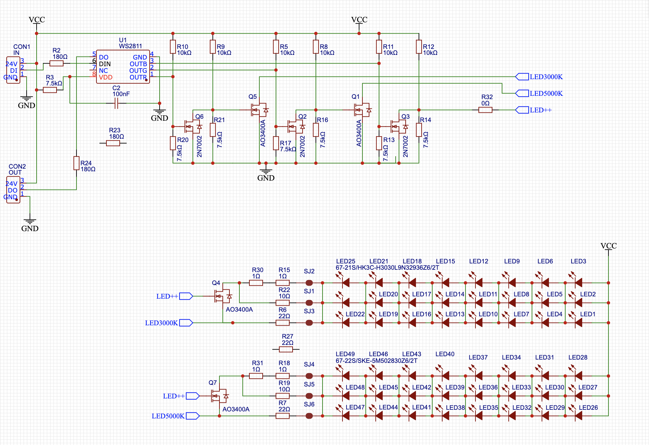The width and height of the screenshot is (649, 445).
Task: Click solder jumper SJ5 pad
Action: click(309, 396)
